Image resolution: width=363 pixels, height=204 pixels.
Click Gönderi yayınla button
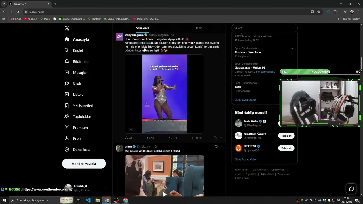(x=84, y=164)
